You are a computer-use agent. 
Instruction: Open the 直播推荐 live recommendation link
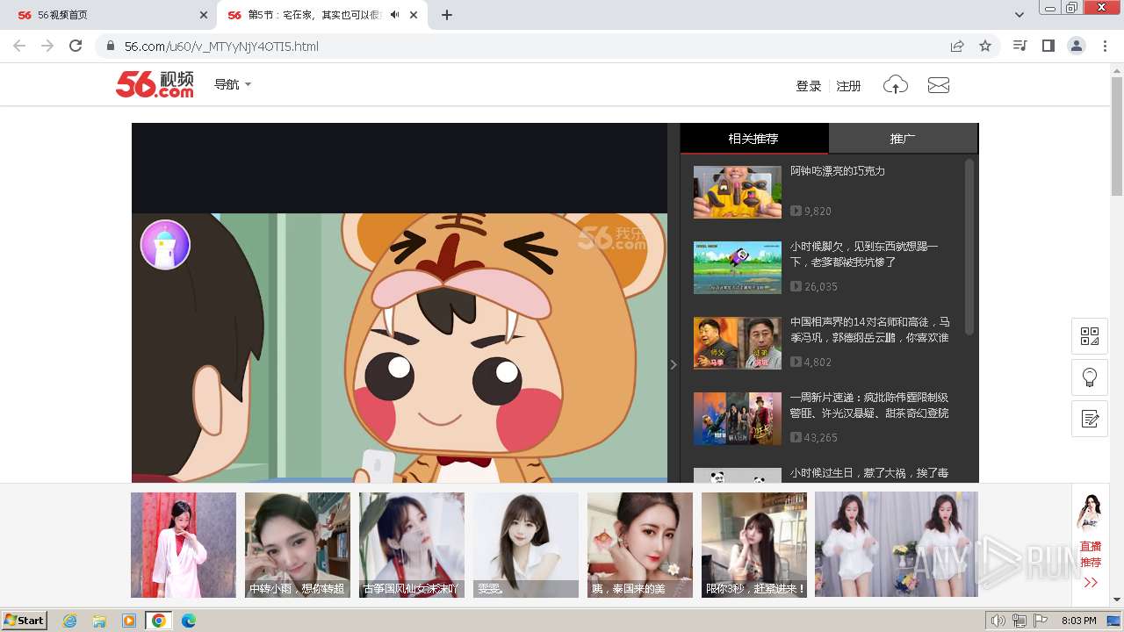pyautogui.click(x=1091, y=554)
